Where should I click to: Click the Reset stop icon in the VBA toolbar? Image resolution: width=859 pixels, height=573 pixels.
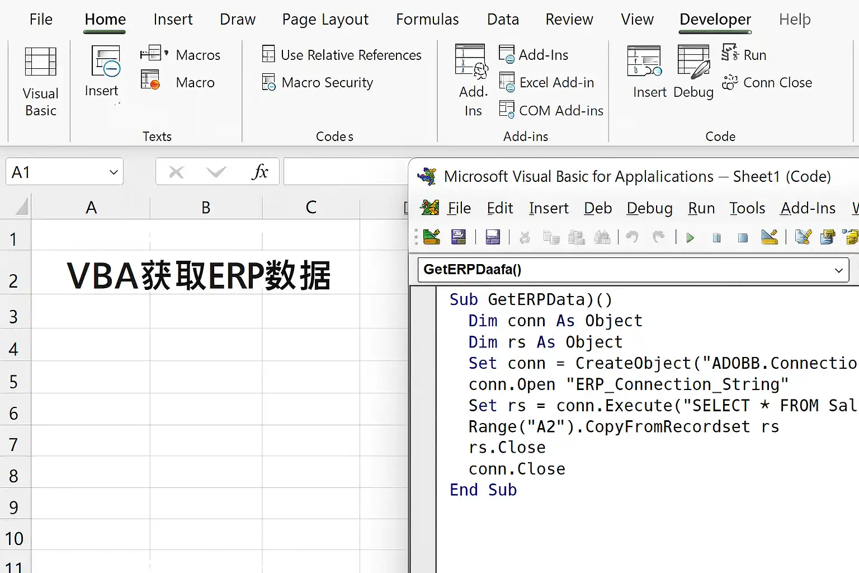pos(743,238)
